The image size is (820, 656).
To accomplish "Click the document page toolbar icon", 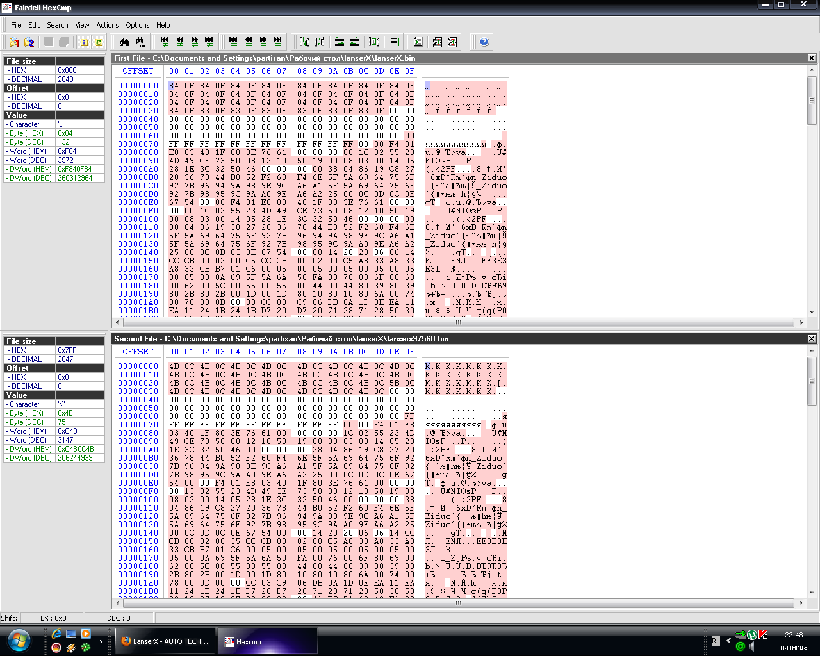I will pyautogui.click(x=418, y=42).
